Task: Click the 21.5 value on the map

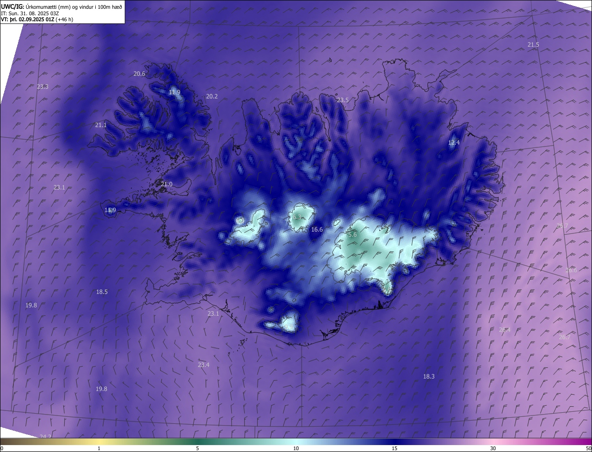Action: point(533,44)
